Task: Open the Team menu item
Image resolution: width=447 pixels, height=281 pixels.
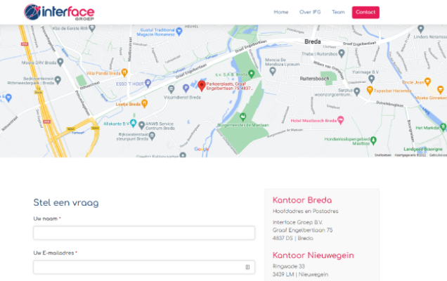Action: 338,12
